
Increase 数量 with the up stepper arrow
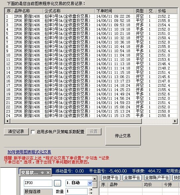point(91,190)
